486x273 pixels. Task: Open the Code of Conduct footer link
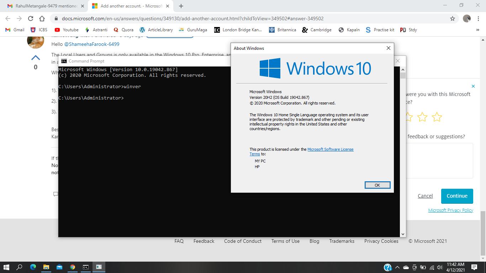[243, 241]
